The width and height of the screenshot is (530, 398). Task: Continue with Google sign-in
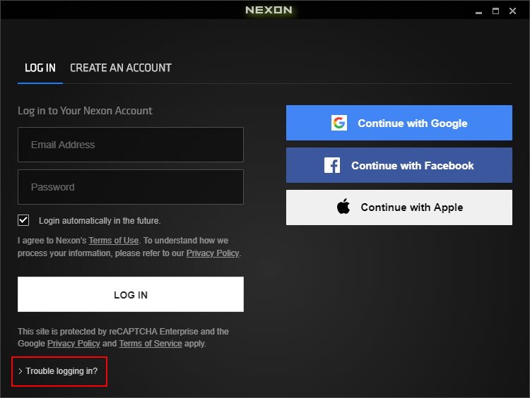coord(399,123)
